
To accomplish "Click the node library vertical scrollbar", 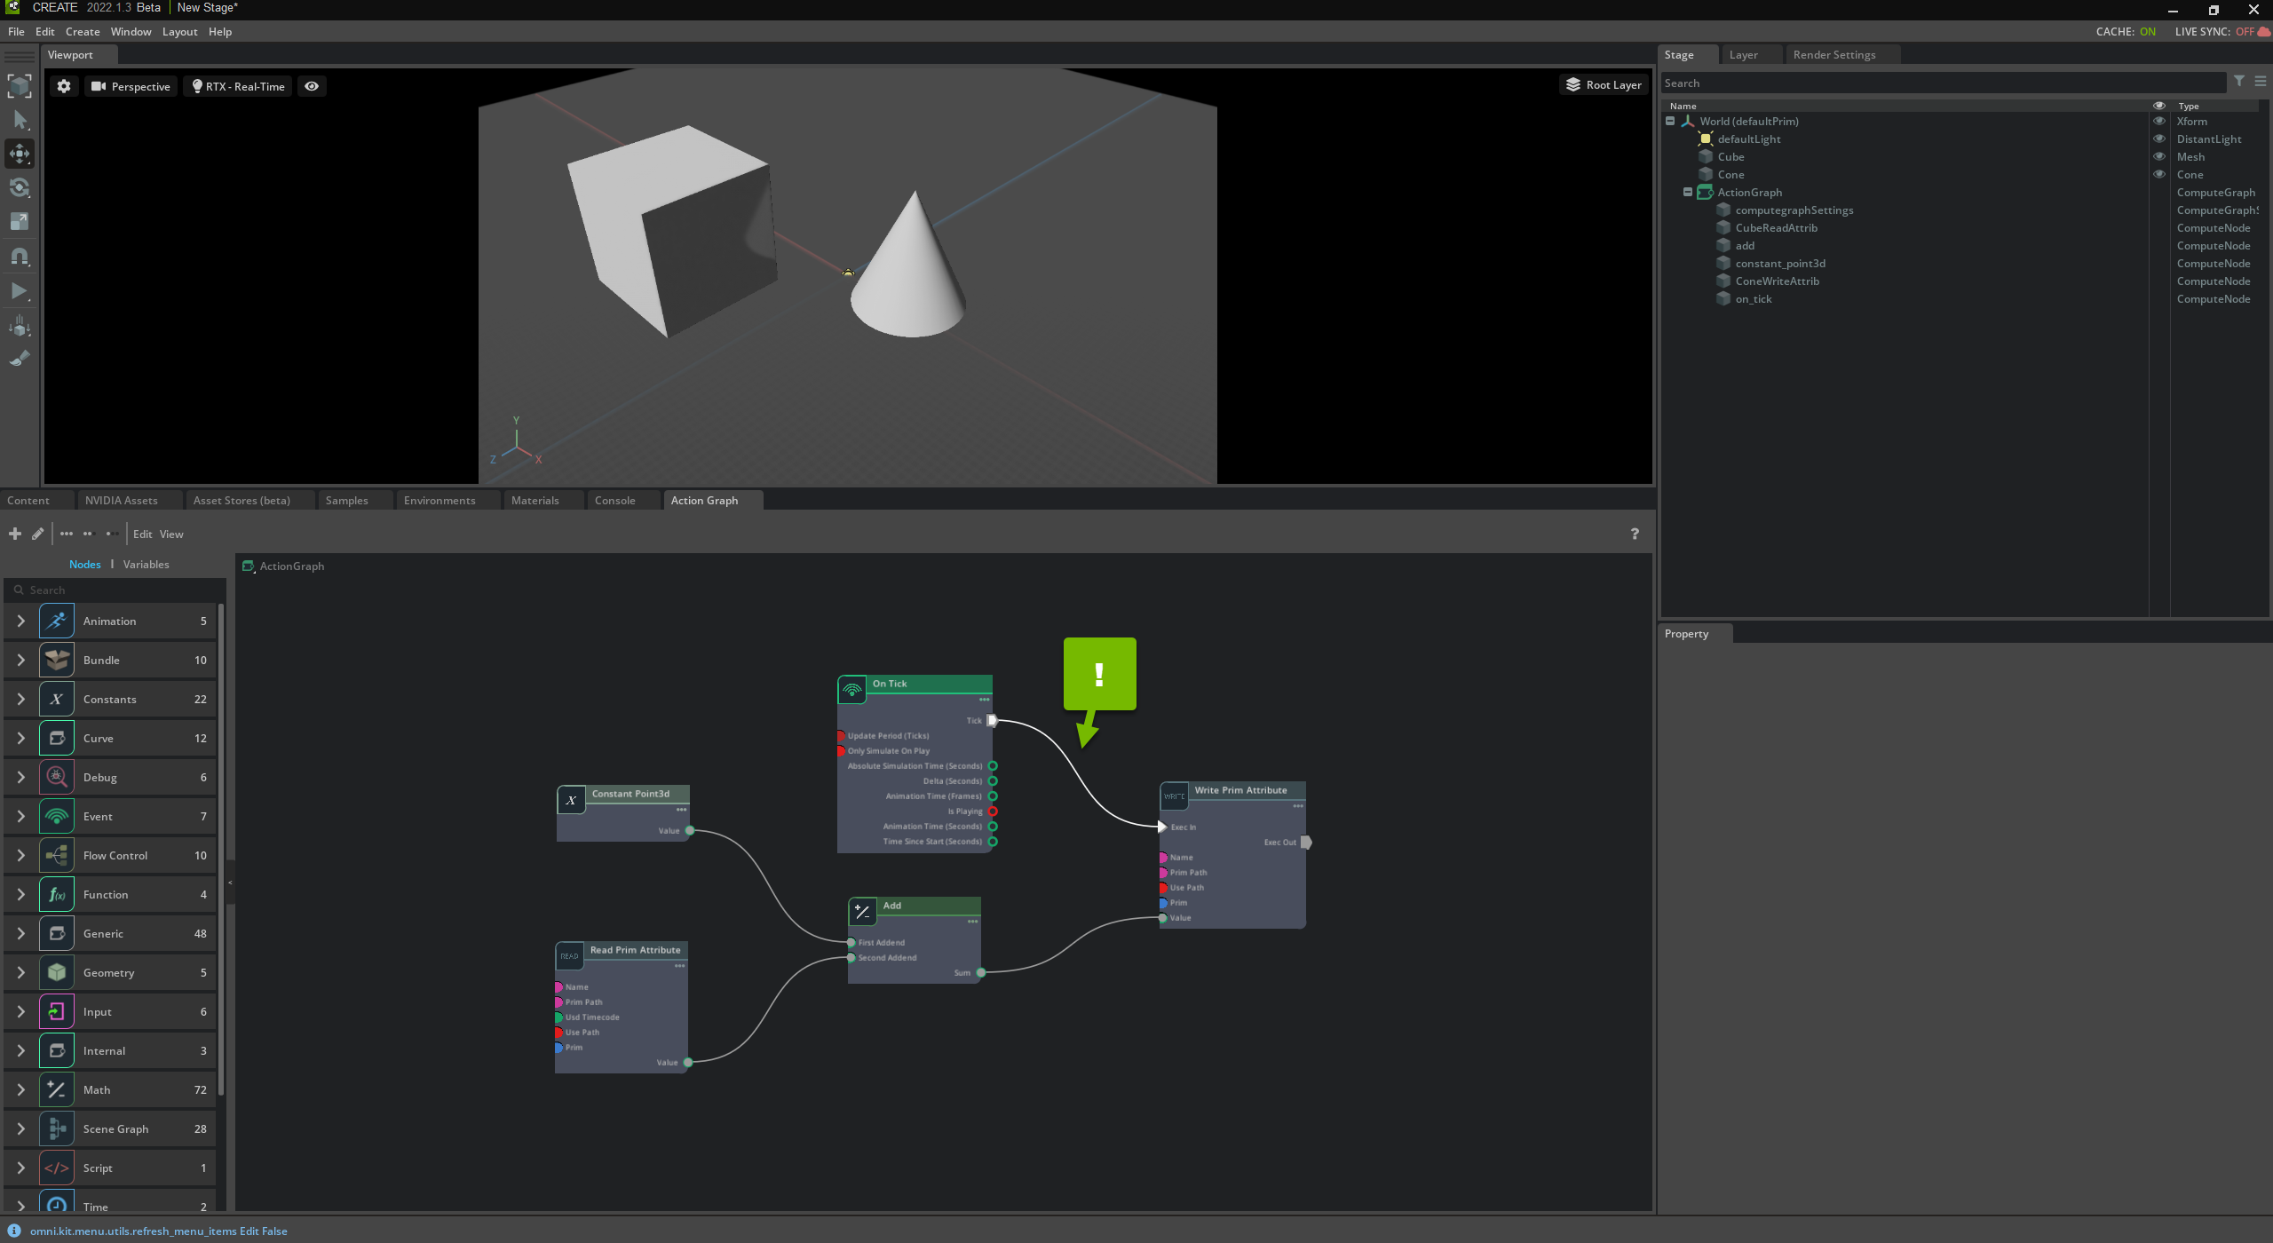I will point(221,849).
